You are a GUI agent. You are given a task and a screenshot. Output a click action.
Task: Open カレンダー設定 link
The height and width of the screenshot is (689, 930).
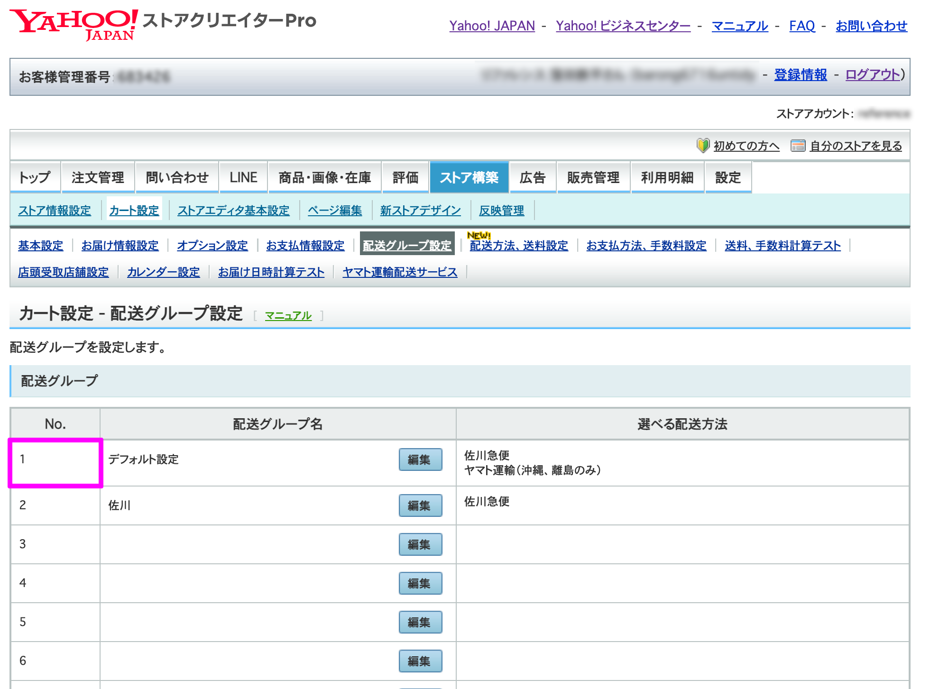coord(164,272)
